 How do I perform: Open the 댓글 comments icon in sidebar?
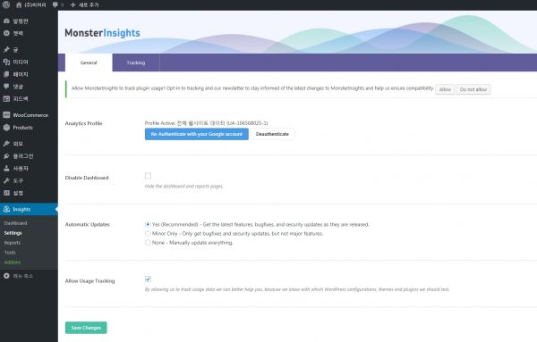(6, 87)
